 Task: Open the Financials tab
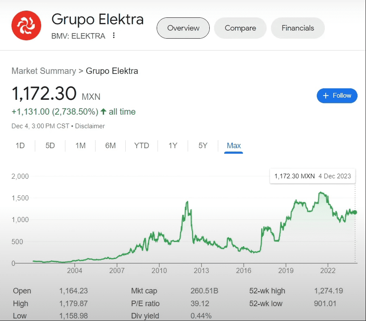tap(298, 28)
